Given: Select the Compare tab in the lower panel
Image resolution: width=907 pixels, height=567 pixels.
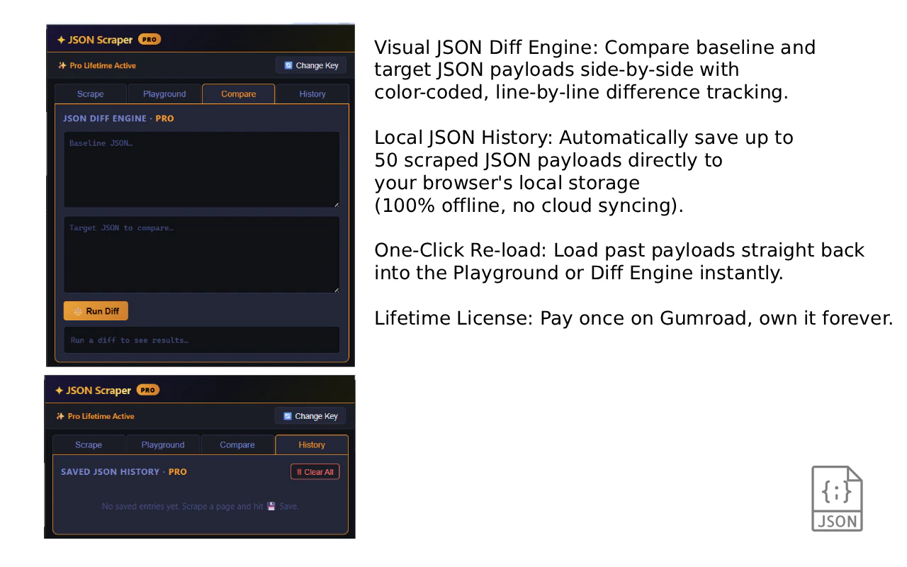Looking at the screenshot, I should tap(237, 444).
